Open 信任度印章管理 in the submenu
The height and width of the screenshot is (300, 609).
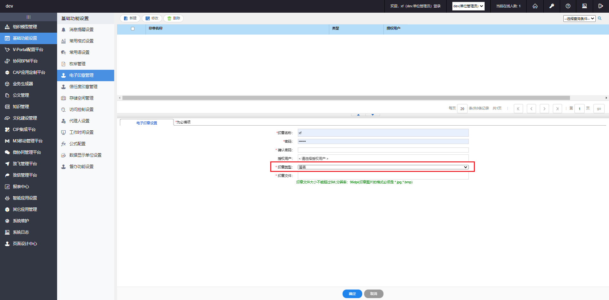83,87
